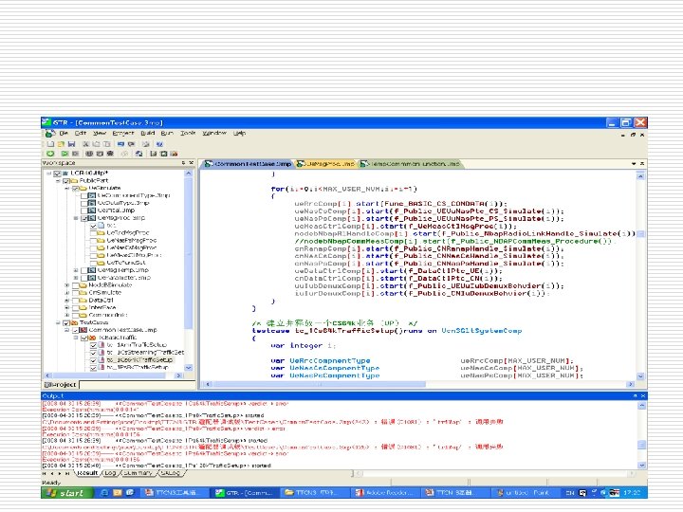Click the GTR application icon left of File menu
The width and height of the screenshot is (683, 512).
(x=50, y=134)
